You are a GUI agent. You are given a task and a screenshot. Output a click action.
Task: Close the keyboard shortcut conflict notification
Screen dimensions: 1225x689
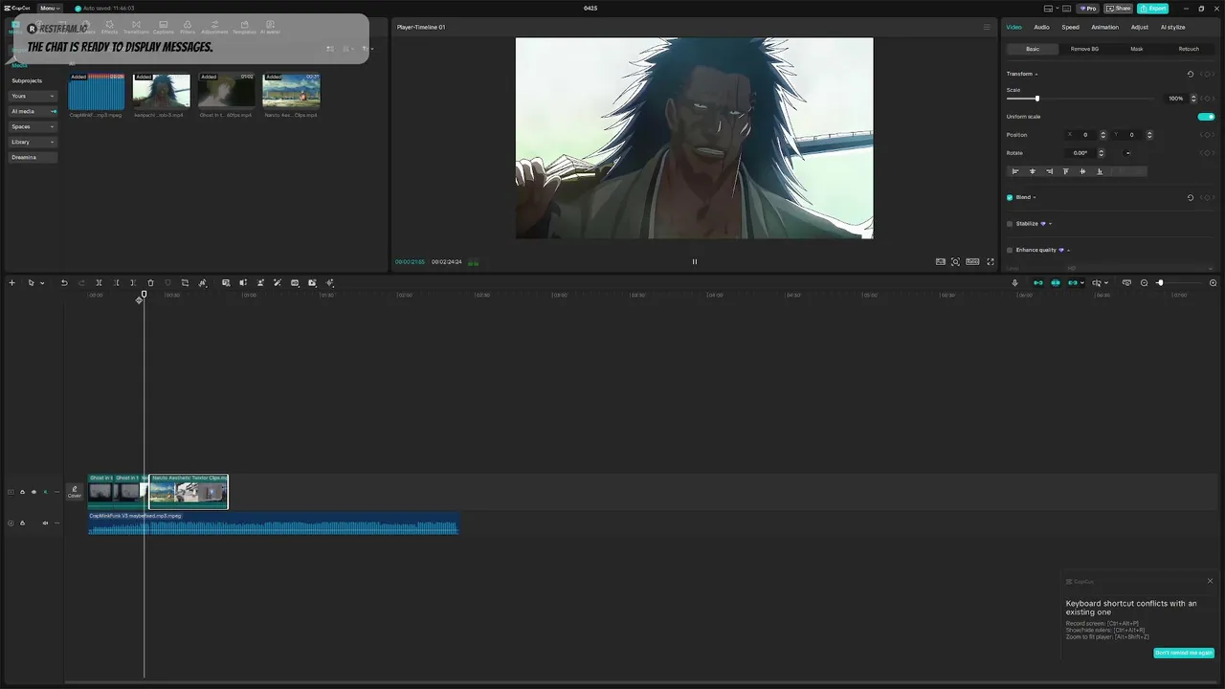[x=1210, y=581]
